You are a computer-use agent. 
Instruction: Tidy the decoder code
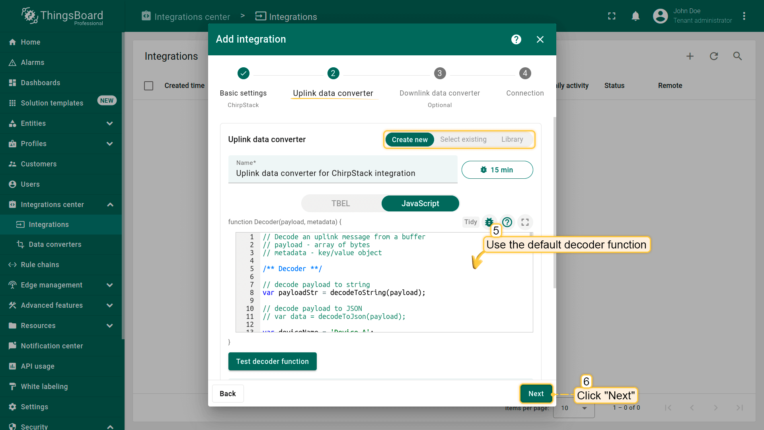(x=470, y=222)
